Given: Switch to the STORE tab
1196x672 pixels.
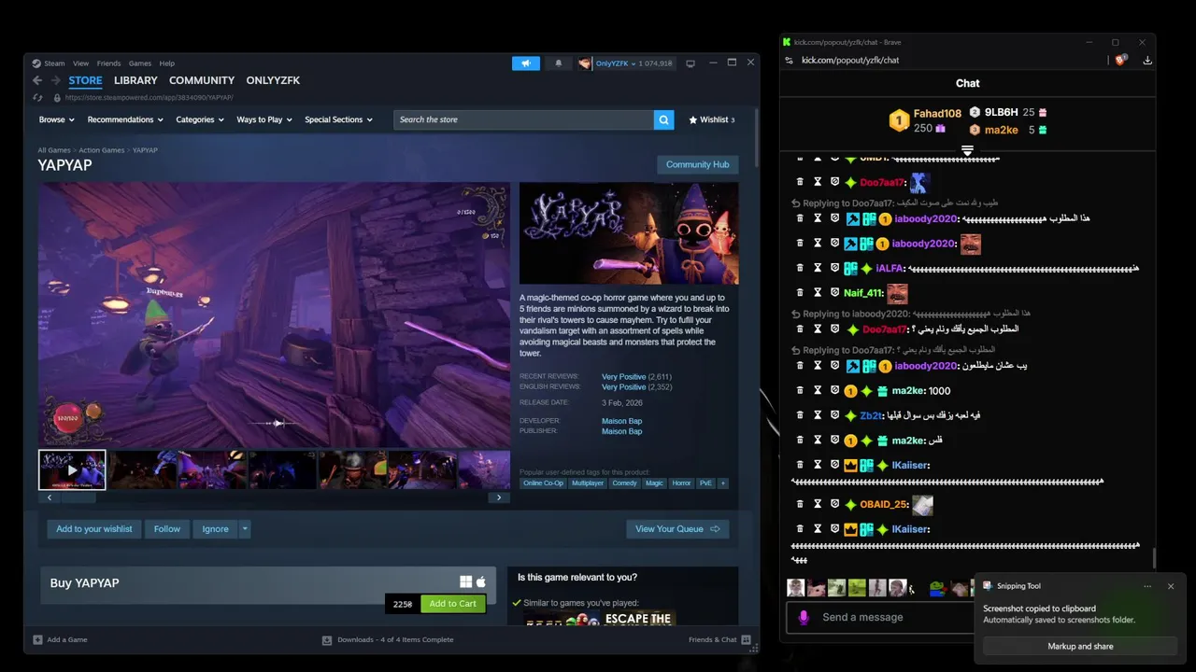Looking at the screenshot, I should tap(85, 80).
